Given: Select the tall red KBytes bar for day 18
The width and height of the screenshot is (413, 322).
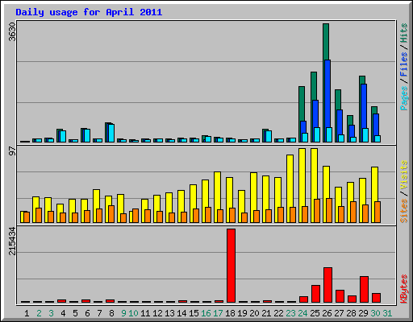Looking at the screenshot, I should [x=231, y=266].
